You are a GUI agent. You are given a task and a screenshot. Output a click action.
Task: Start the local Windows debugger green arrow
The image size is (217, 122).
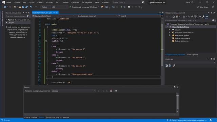tap(70, 7)
